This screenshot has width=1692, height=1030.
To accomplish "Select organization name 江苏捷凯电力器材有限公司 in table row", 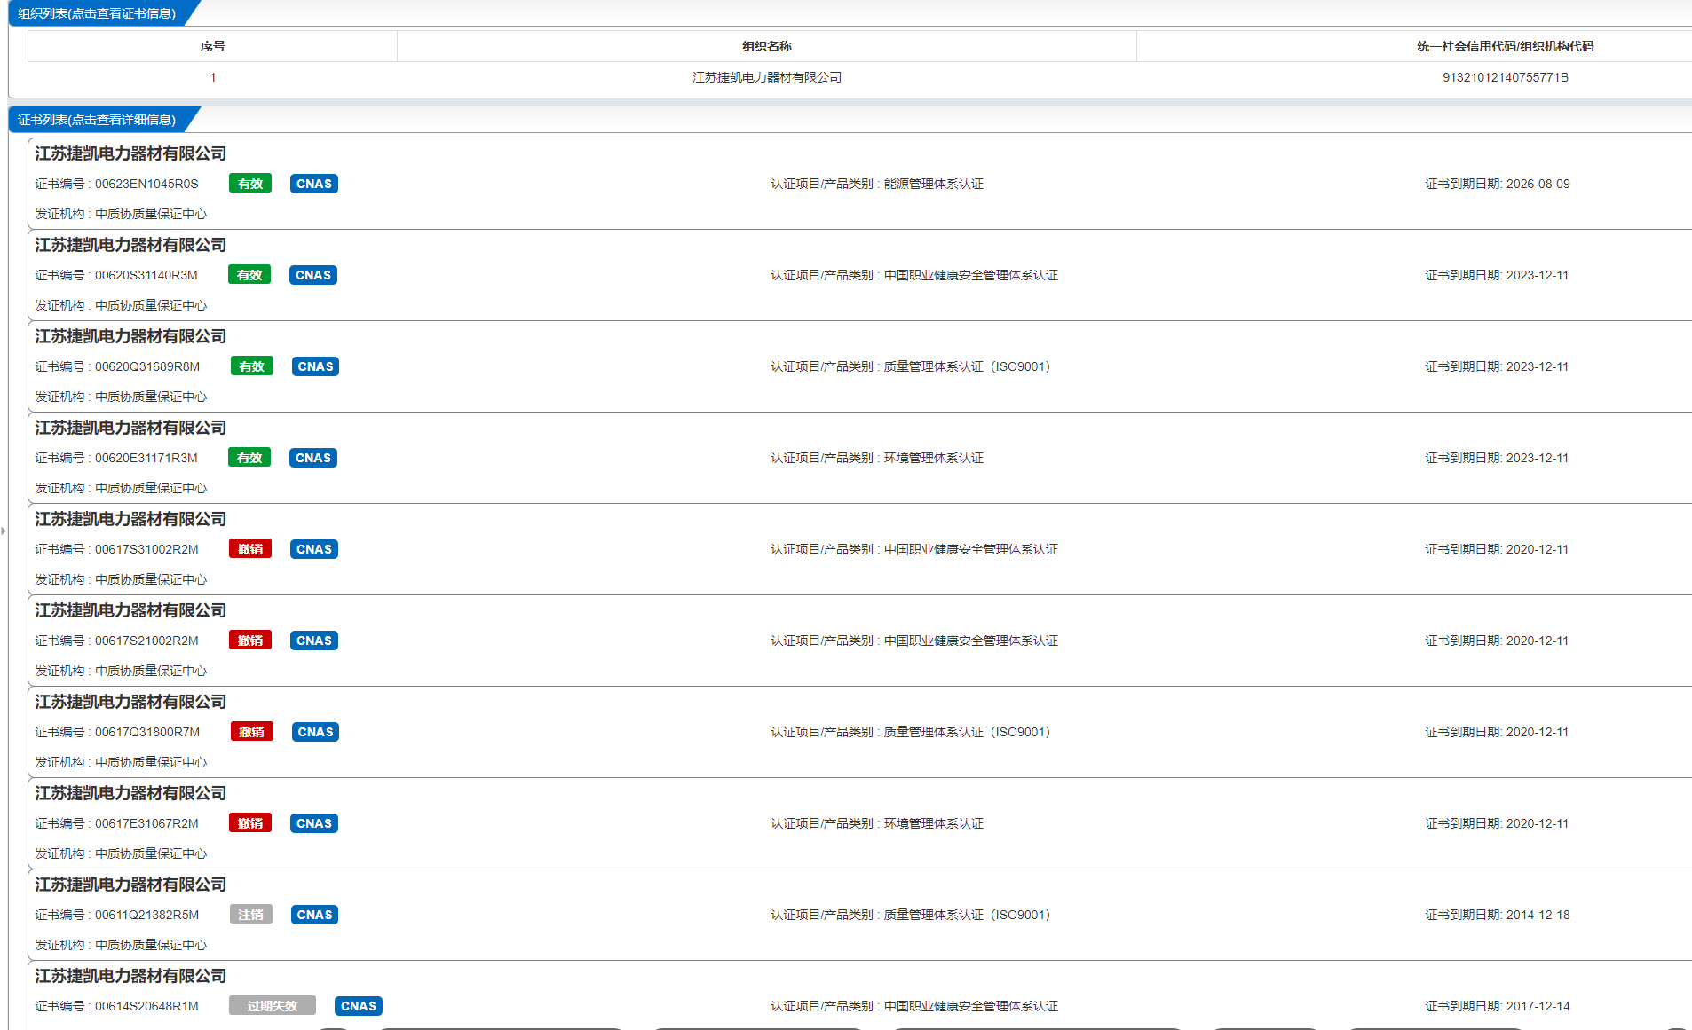I will point(767,77).
